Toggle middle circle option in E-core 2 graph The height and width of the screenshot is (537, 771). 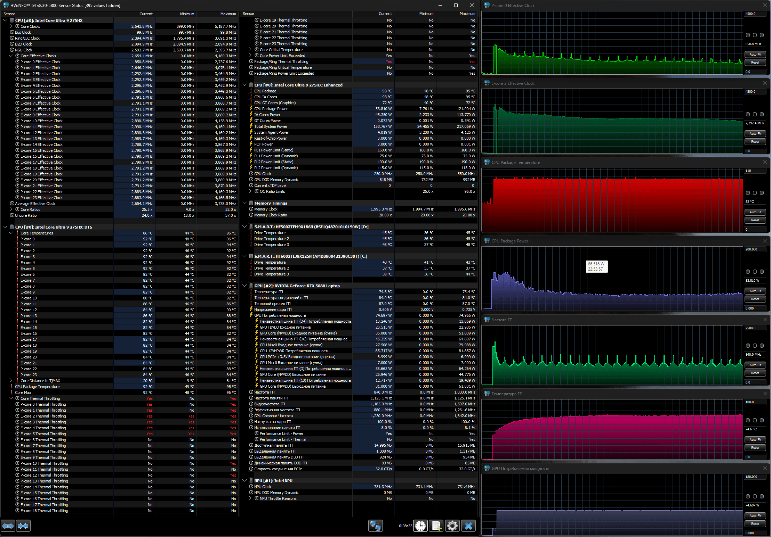coord(755,114)
